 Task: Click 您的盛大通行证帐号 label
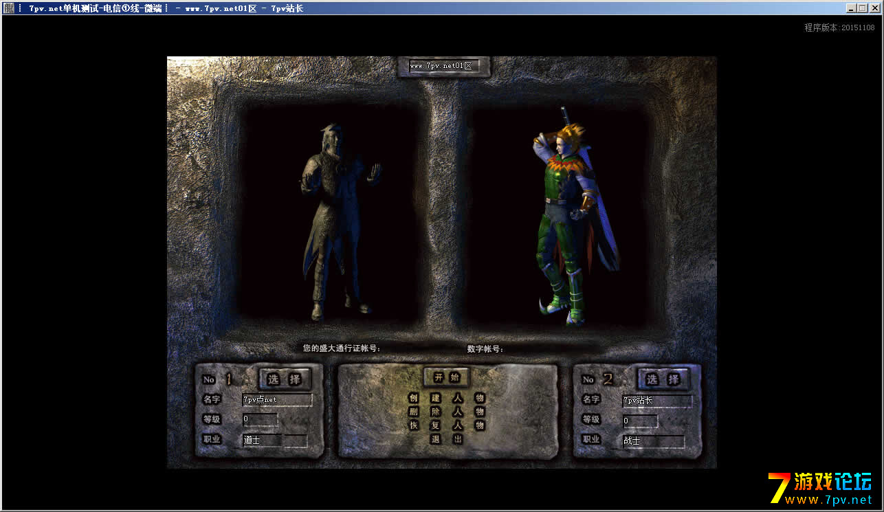(x=342, y=348)
